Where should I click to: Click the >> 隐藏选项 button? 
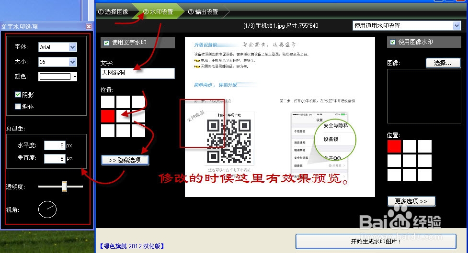pos(125,160)
